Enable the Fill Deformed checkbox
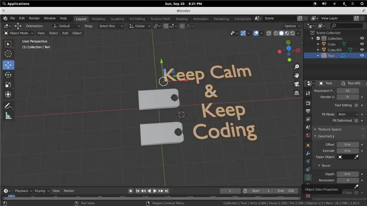367x206 pixels. (x=356, y=120)
